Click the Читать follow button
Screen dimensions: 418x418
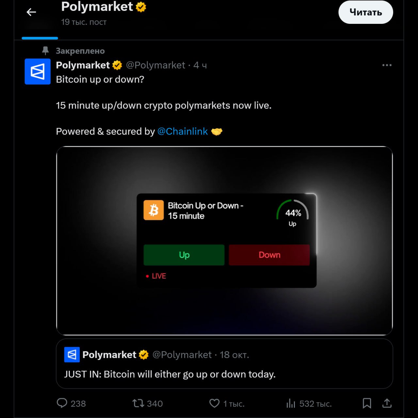(365, 12)
